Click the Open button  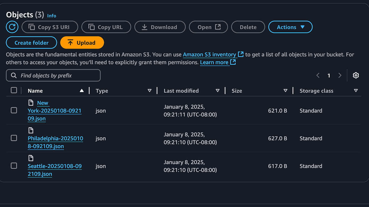tap(208, 27)
